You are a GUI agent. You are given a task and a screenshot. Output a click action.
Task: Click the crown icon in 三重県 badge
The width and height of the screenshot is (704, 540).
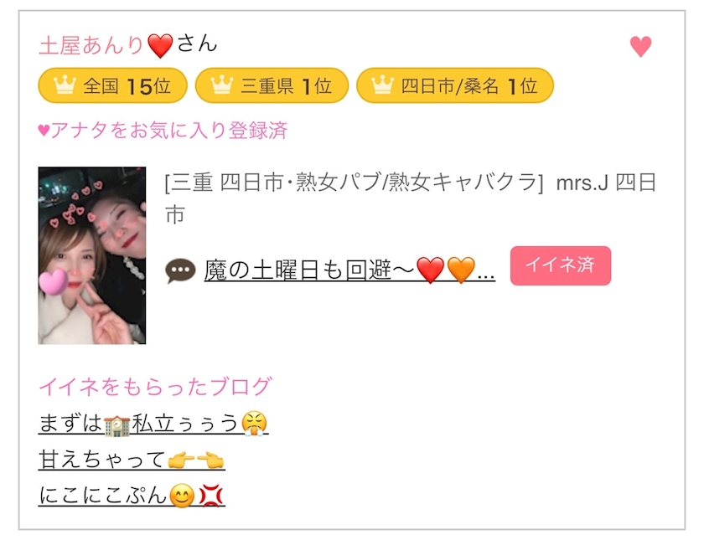[222, 85]
